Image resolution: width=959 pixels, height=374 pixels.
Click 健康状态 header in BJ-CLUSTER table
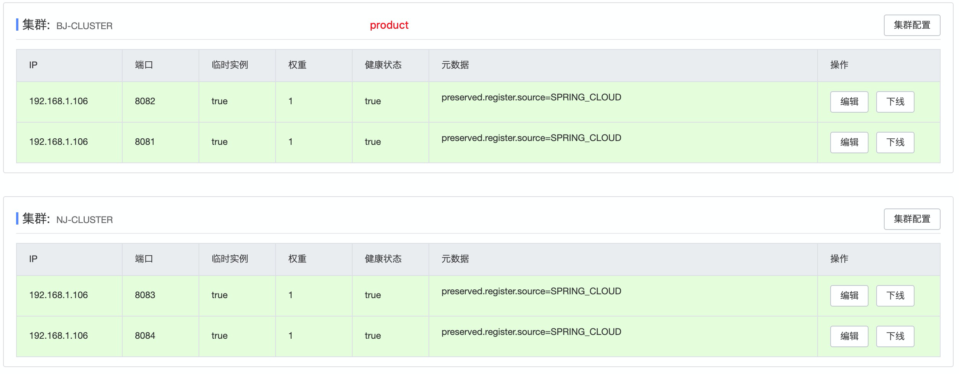383,65
